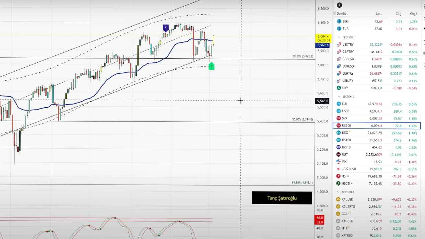Click the NDX 100 logo icon
This screenshot has height=239, width=425.
[339, 133]
